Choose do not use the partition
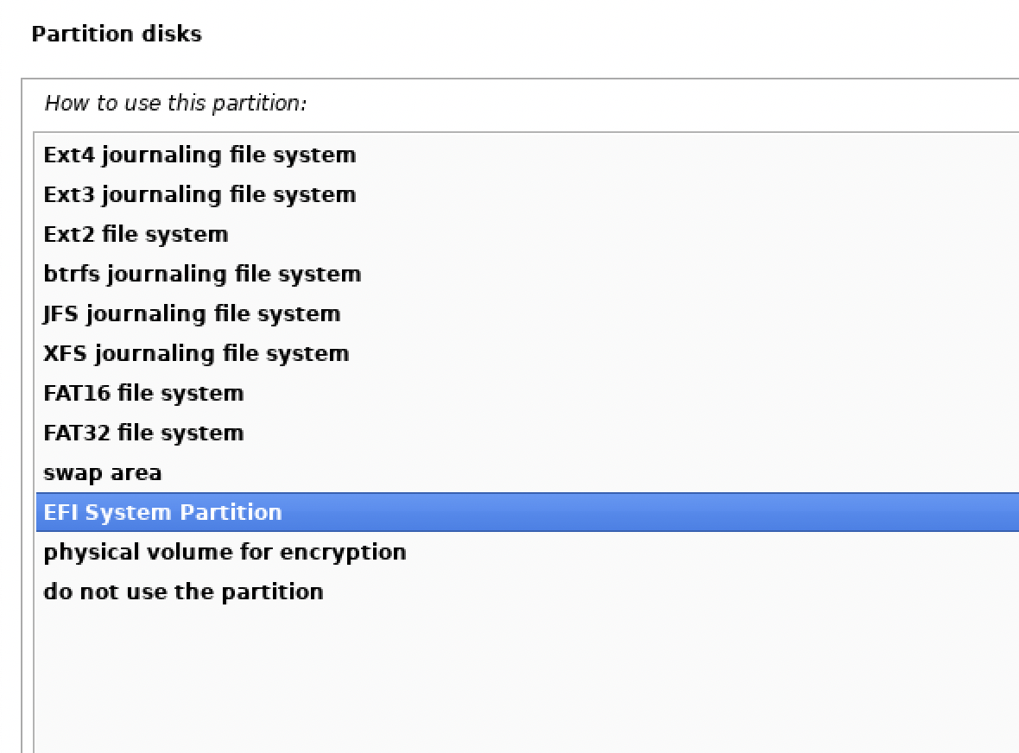Screen dimensions: 1019x753 point(183,592)
